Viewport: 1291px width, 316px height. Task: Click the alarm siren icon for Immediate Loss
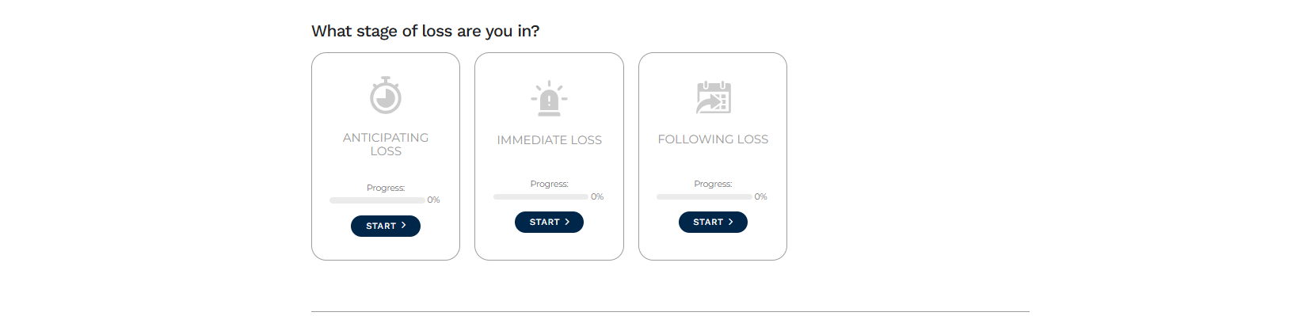[549, 98]
